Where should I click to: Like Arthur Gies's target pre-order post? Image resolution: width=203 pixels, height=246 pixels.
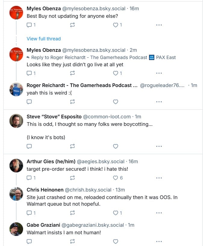(x=115, y=178)
